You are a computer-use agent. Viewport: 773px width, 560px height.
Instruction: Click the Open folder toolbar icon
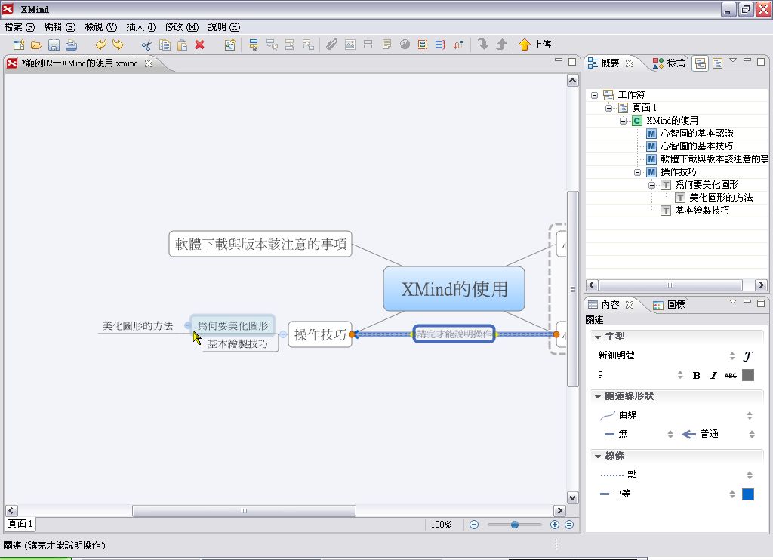pyautogui.click(x=36, y=45)
